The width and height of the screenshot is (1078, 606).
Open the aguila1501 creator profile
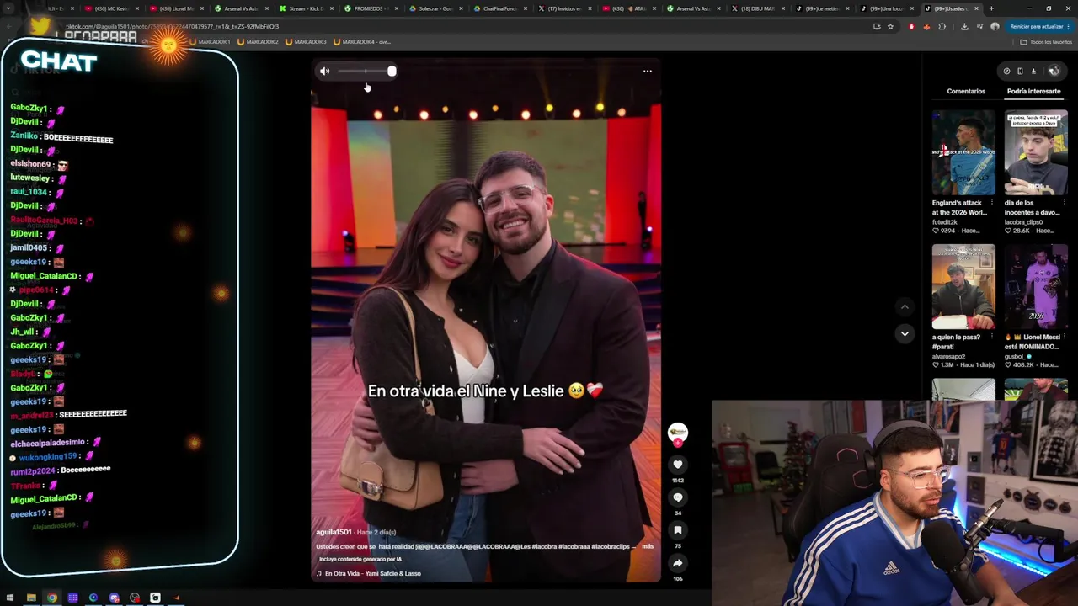pyautogui.click(x=334, y=532)
